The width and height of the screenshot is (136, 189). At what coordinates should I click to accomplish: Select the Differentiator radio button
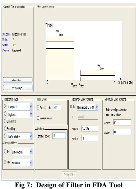(x=5, y=136)
